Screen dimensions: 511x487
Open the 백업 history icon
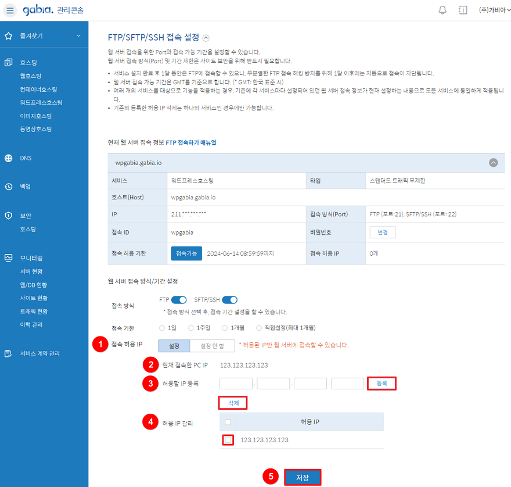click(x=9, y=187)
